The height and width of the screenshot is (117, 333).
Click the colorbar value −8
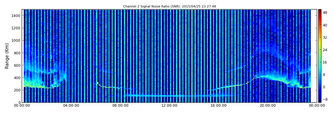click(325, 99)
